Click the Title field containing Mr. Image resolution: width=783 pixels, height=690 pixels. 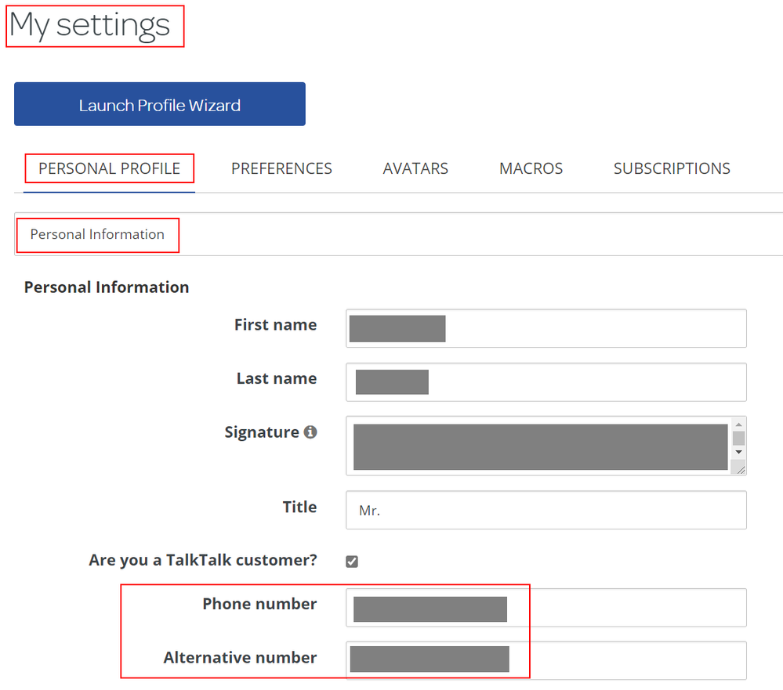coord(546,510)
